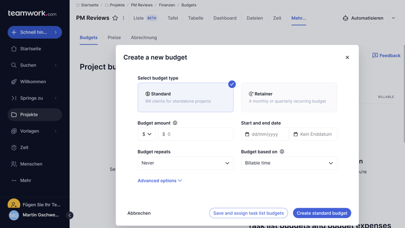Open the currency symbol dropdown
The height and width of the screenshot is (228, 405).
(147, 134)
